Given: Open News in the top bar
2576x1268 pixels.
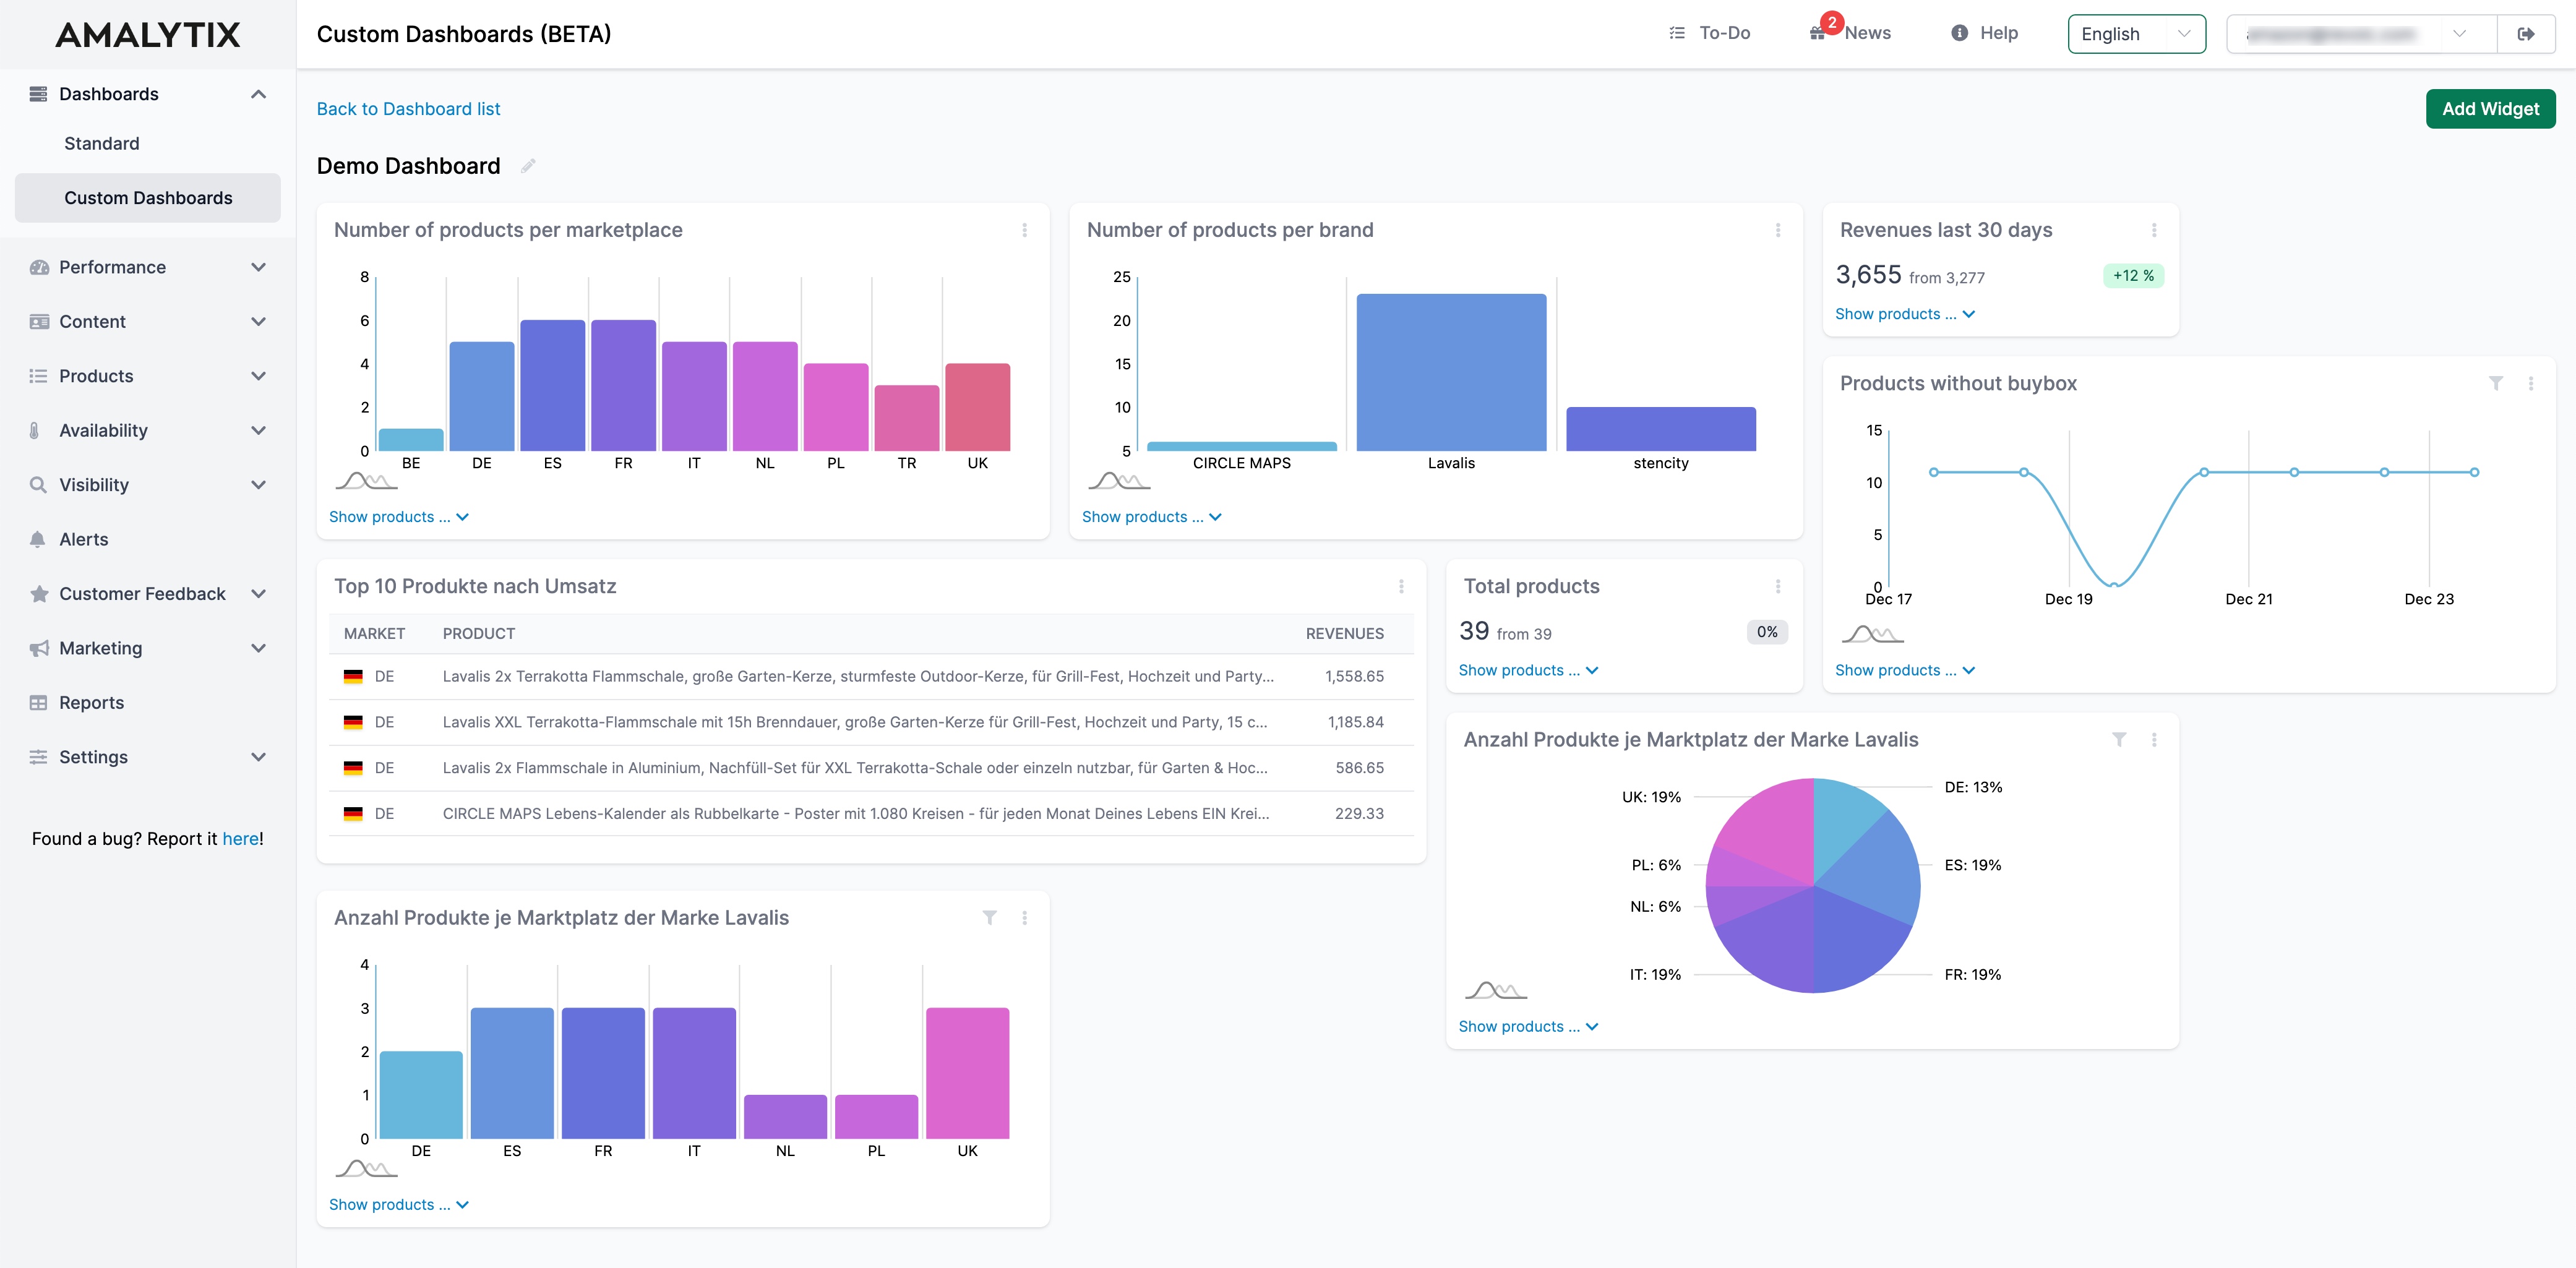Looking at the screenshot, I should click(x=1867, y=33).
